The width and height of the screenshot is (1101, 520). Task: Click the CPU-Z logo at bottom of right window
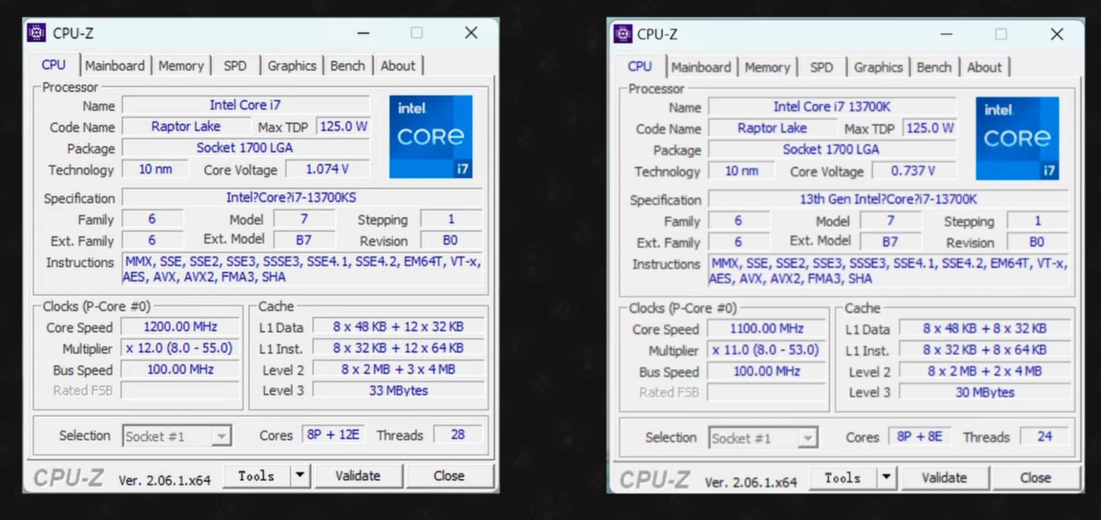pyautogui.click(x=655, y=478)
